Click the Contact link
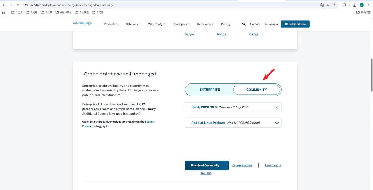 (x=255, y=24)
